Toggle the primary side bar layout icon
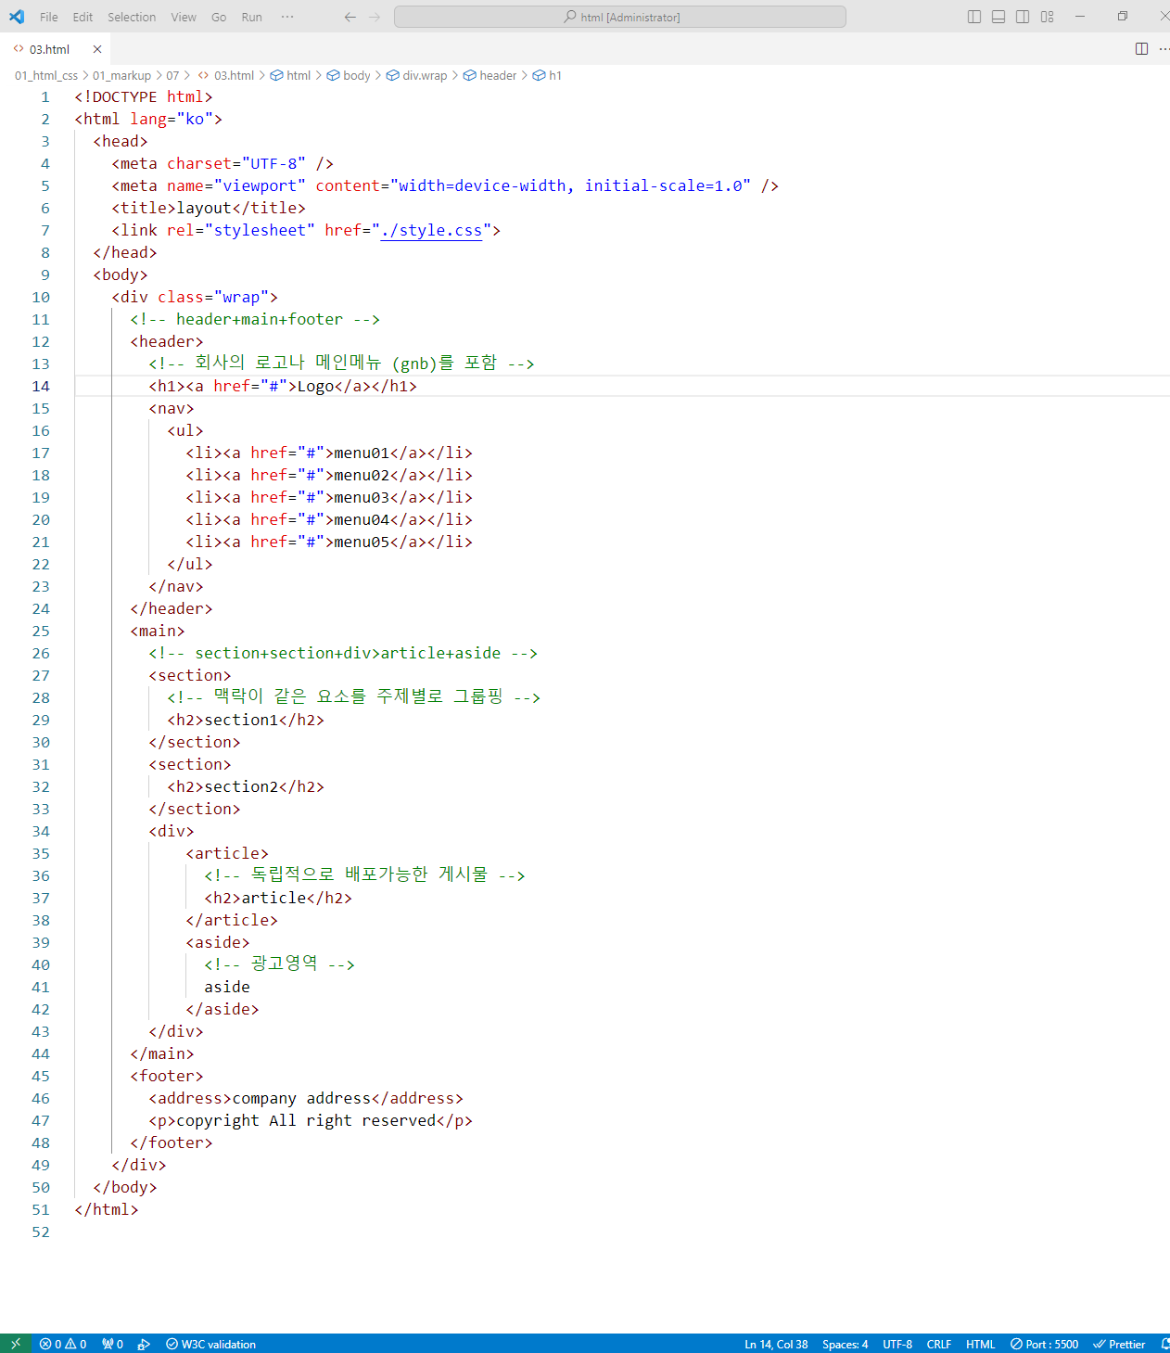The height and width of the screenshot is (1353, 1170). (x=974, y=17)
